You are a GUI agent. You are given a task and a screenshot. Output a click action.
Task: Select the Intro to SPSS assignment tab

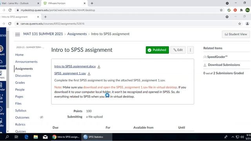(19, 17)
